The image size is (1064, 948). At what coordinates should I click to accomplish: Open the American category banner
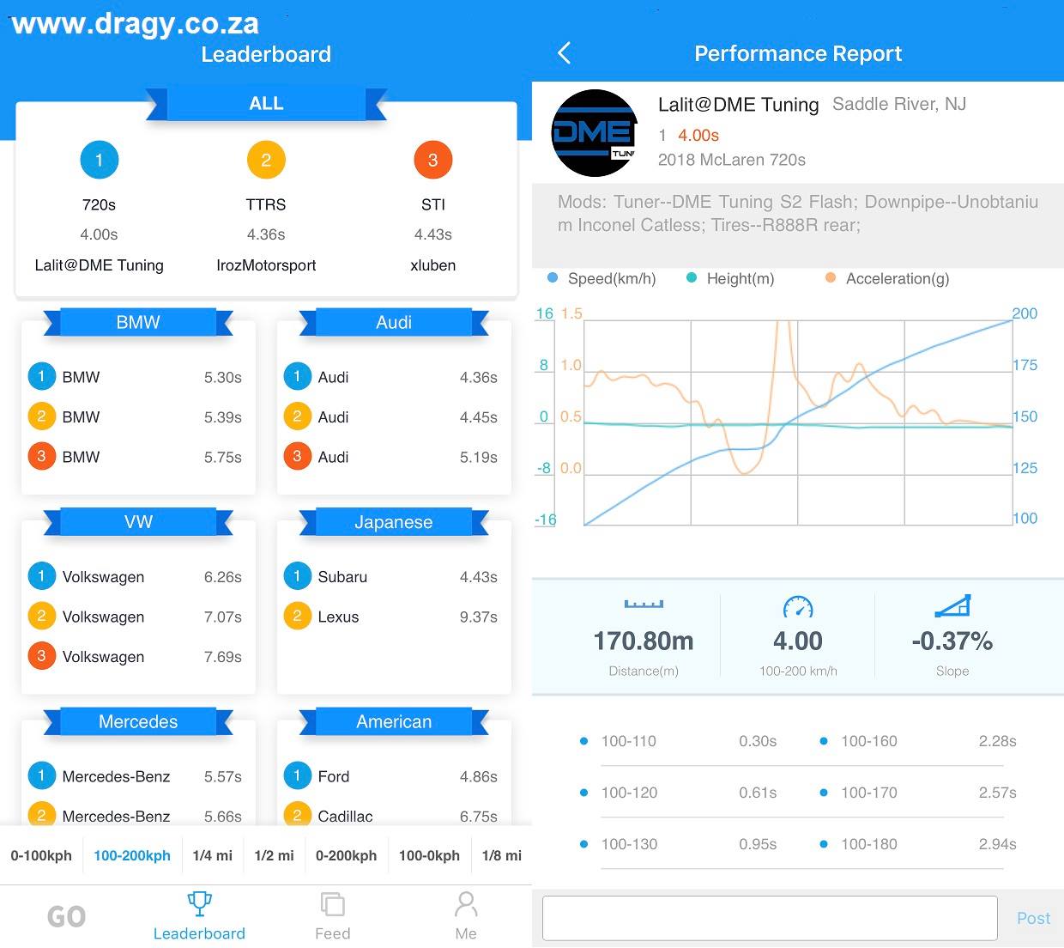(394, 721)
